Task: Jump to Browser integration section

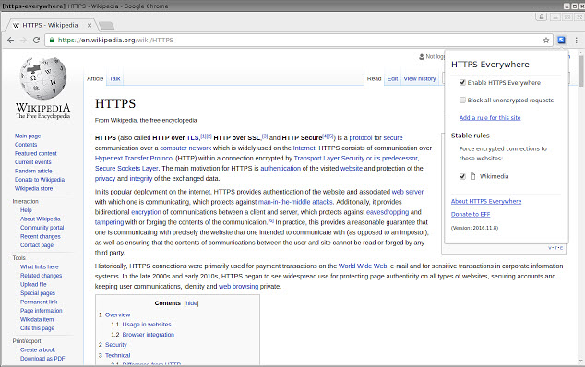Action: pyautogui.click(x=149, y=335)
